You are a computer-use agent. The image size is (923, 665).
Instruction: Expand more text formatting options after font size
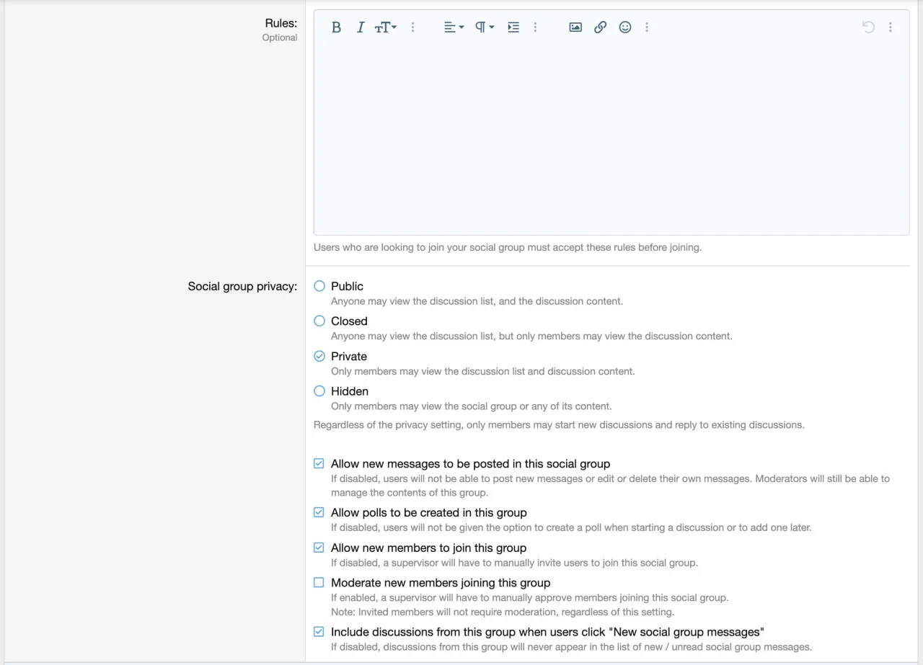pos(413,27)
